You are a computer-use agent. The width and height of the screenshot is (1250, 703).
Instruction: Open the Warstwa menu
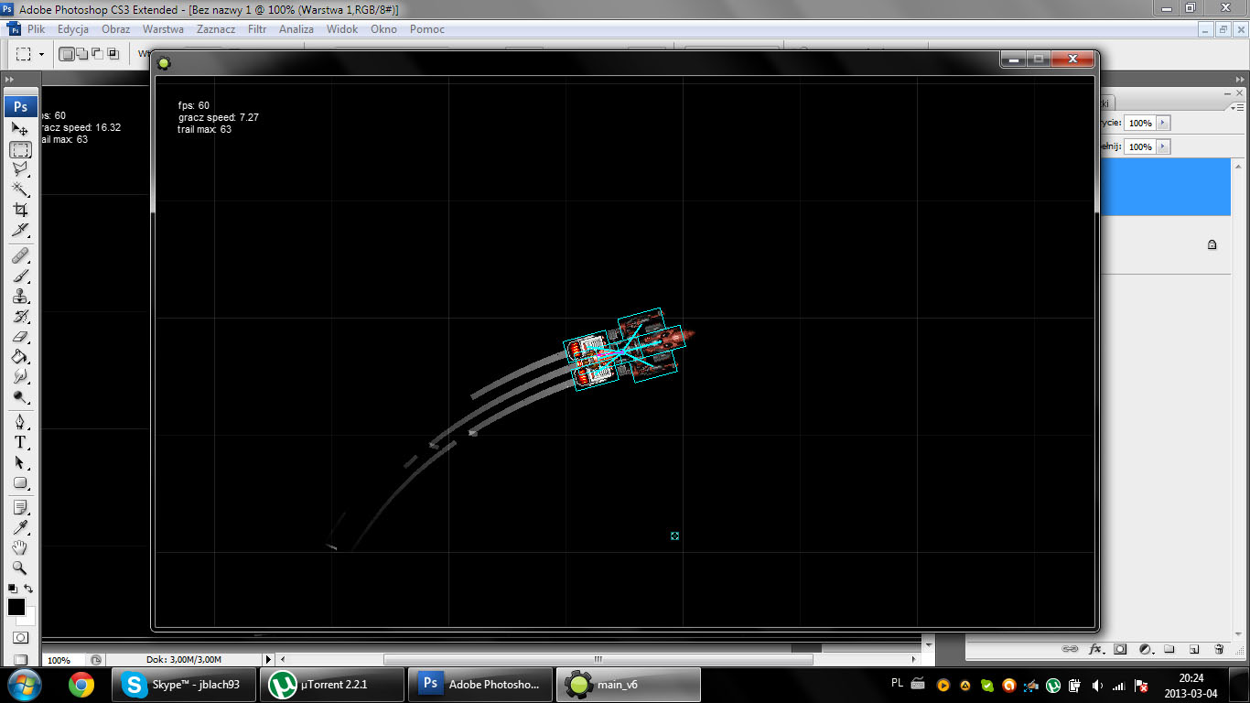[163, 29]
